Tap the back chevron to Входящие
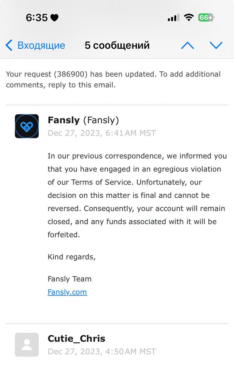234x366 pixels. coord(9,45)
